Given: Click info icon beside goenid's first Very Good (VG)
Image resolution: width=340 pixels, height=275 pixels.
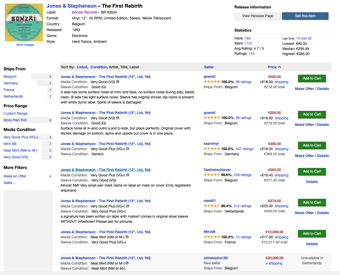Looking at the screenshot, I should click(118, 82).
